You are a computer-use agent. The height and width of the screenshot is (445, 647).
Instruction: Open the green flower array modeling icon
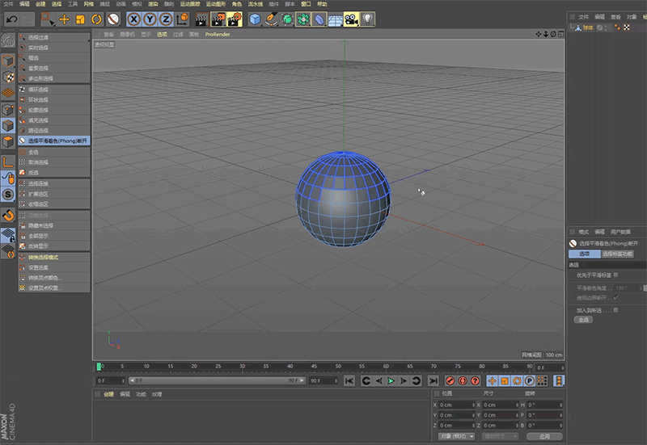click(x=303, y=19)
